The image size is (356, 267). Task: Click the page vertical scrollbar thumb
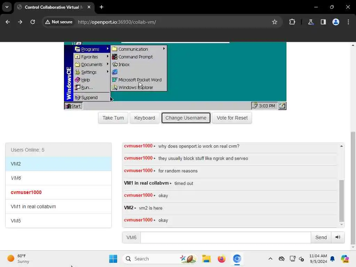(x=353, y=188)
